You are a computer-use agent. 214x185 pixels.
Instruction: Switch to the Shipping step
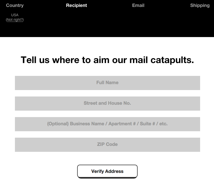(x=200, y=5)
